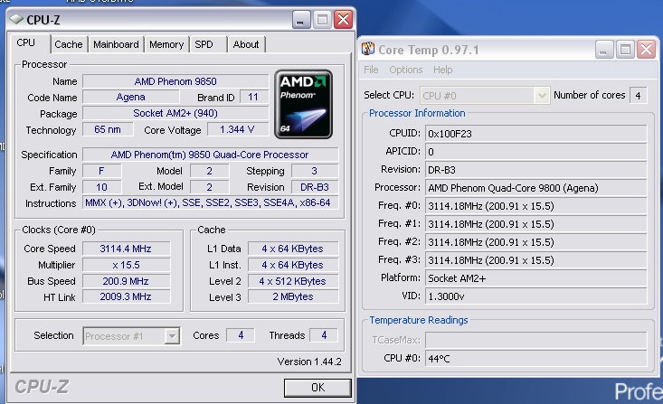Click the APICID value field

click(x=535, y=152)
